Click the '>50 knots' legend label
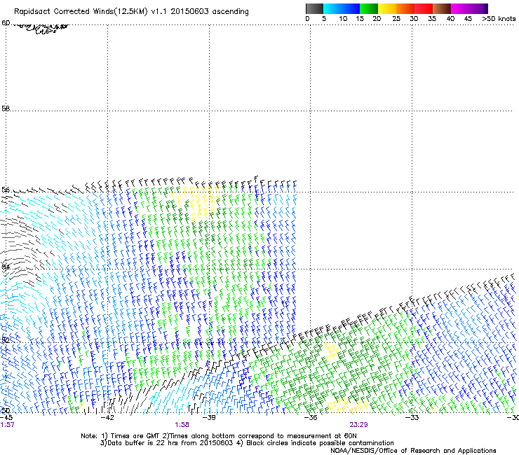519x455 pixels. click(499, 19)
